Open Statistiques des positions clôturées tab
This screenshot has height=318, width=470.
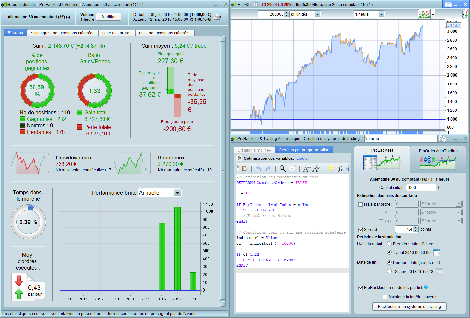click(62, 33)
